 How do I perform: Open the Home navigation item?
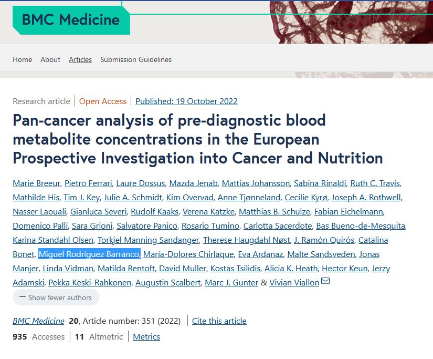22,59
